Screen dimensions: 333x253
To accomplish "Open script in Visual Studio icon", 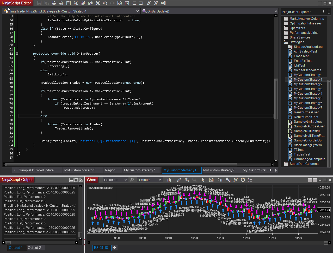I will click(x=163, y=3).
